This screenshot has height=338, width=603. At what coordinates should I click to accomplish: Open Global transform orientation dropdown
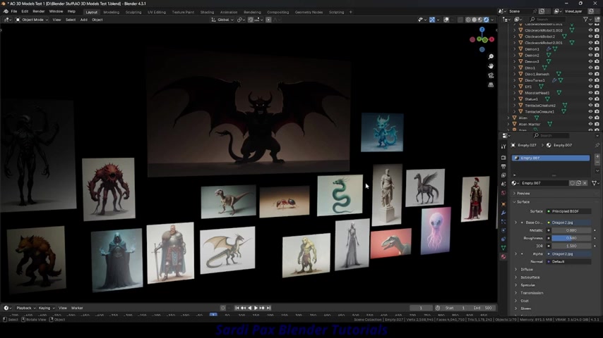pos(222,20)
